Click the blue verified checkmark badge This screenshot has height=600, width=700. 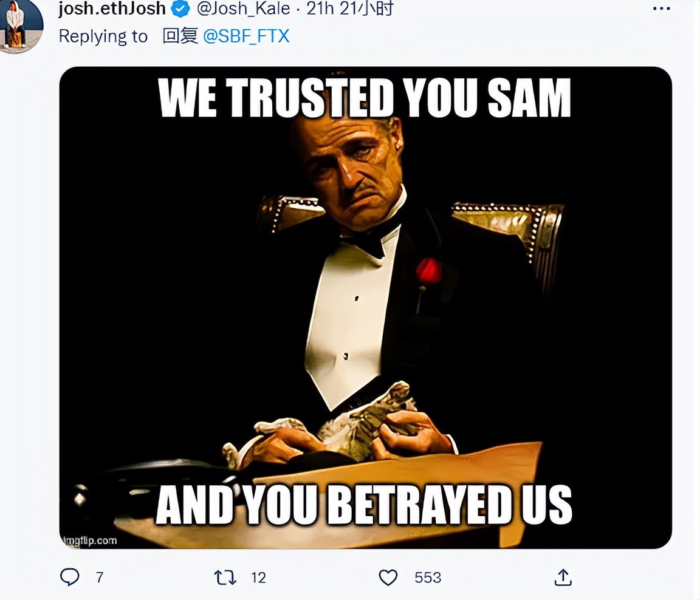click(x=181, y=9)
